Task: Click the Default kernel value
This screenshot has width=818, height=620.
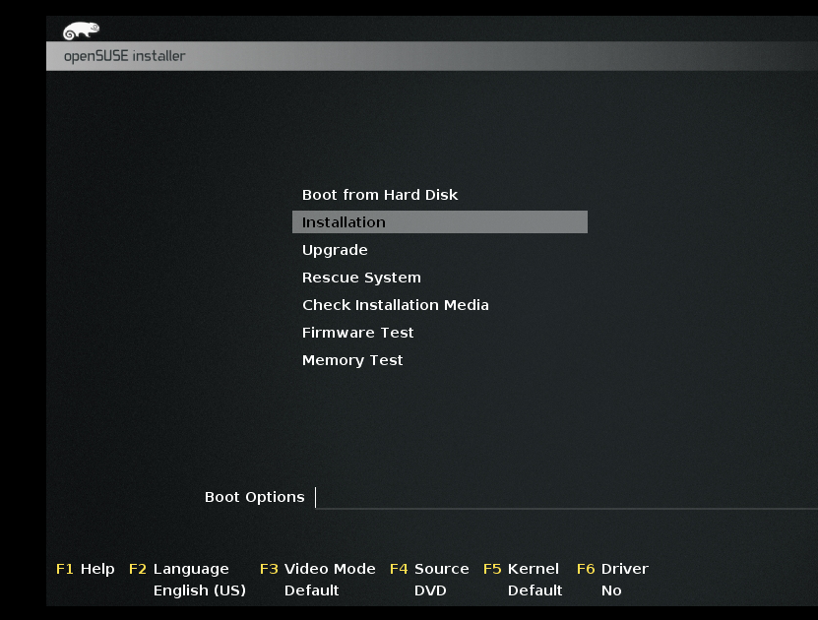Action: (535, 590)
